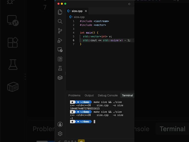Click the terminal cursor at the last prompt

pyautogui.click(x=94, y=122)
